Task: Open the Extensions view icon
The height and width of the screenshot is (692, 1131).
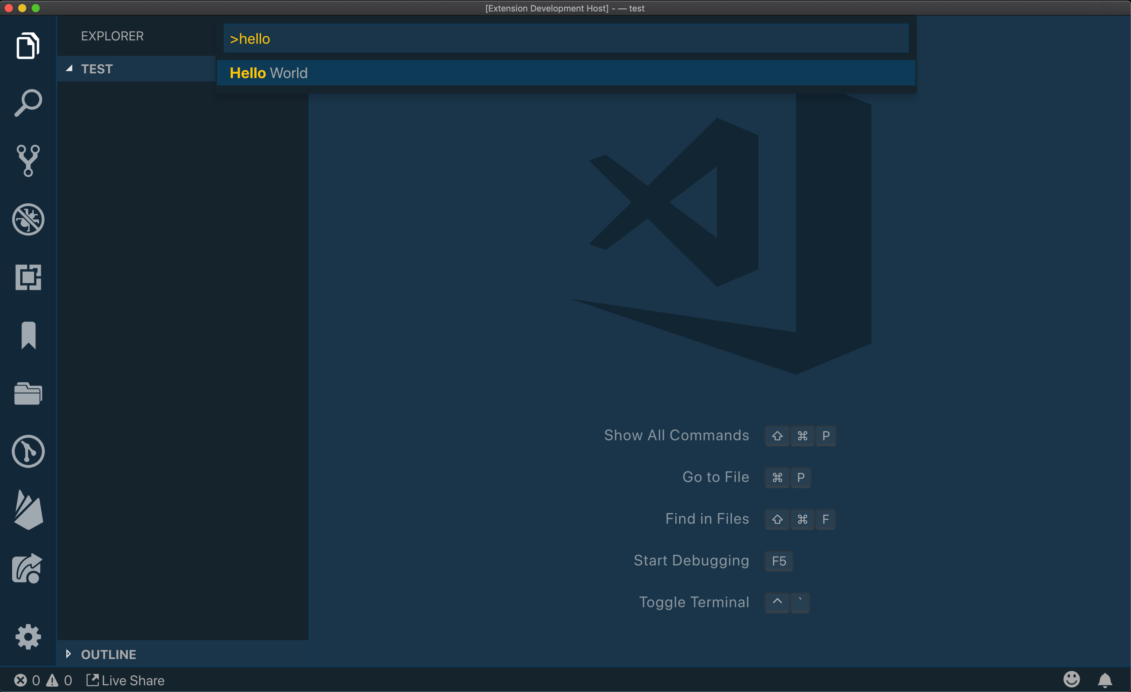Action: (28, 277)
